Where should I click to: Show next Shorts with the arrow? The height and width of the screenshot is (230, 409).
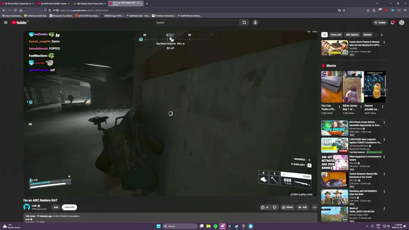click(x=385, y=90)
